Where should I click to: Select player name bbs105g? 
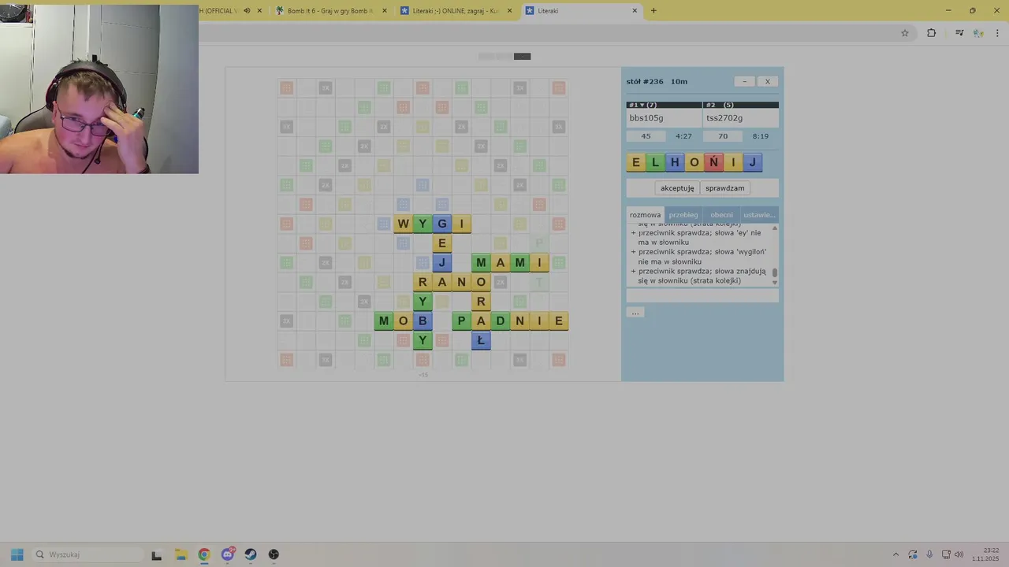pyautogui.click(x=646, y=118)
